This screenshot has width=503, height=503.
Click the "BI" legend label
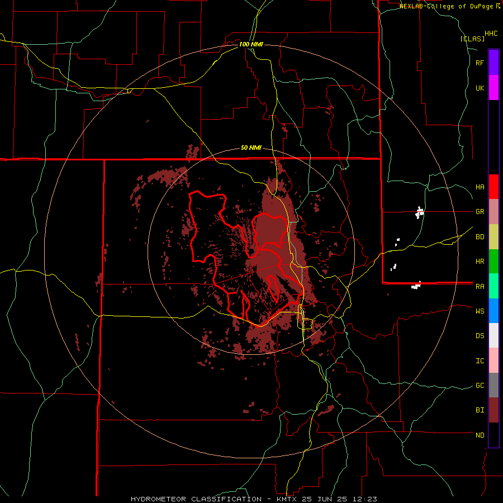tap(480, 410)
